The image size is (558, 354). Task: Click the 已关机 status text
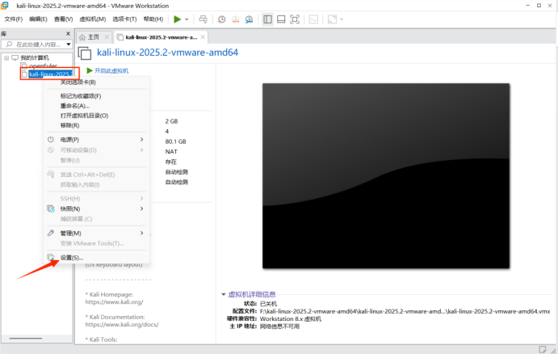[268, 304]
